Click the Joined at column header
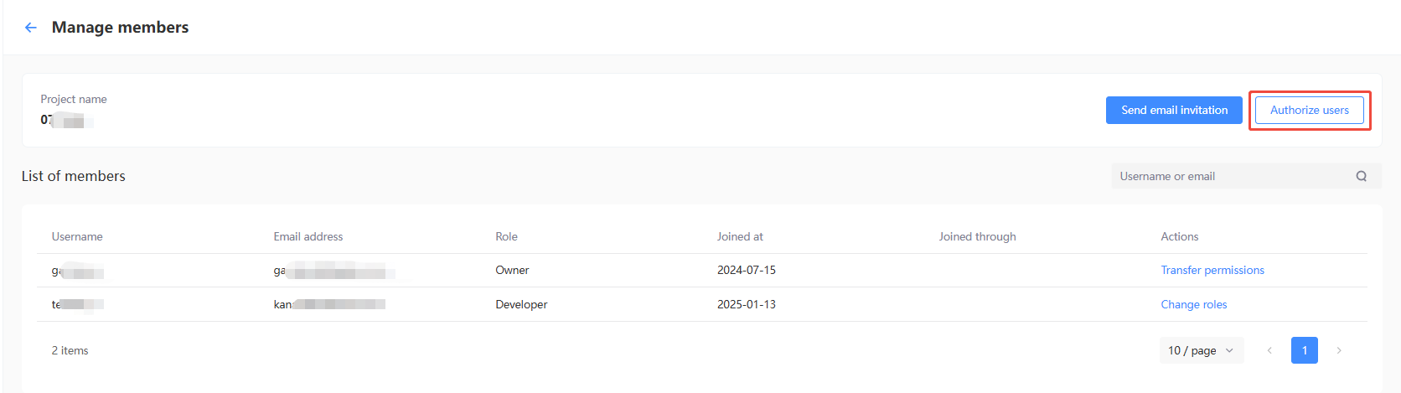Screen dimensions: 1401x393 740,236
